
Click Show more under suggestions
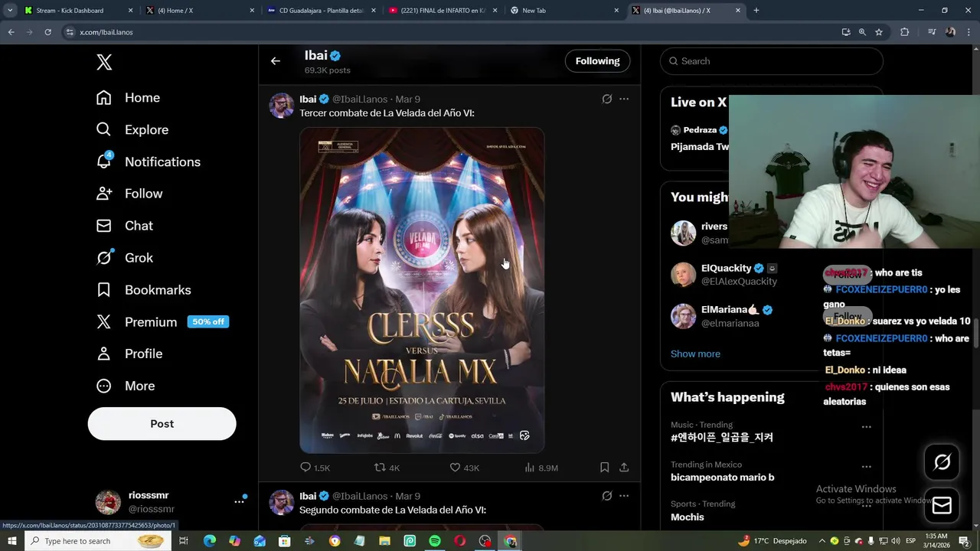click(695, 354)
